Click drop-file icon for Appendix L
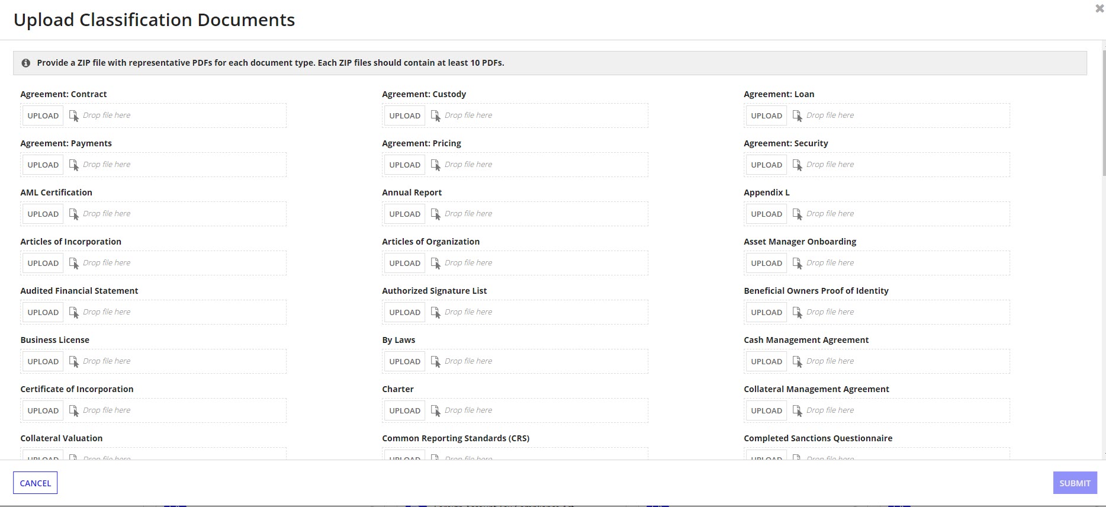1106x507 pixels. (798, 214)
